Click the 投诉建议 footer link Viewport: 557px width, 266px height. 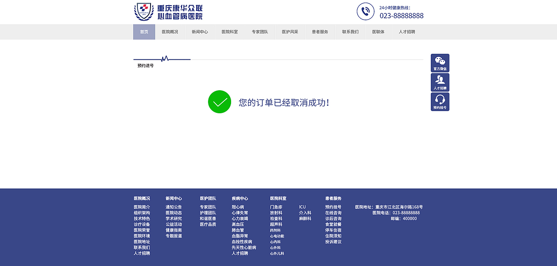pyautogui.click(x=333, y=241)
